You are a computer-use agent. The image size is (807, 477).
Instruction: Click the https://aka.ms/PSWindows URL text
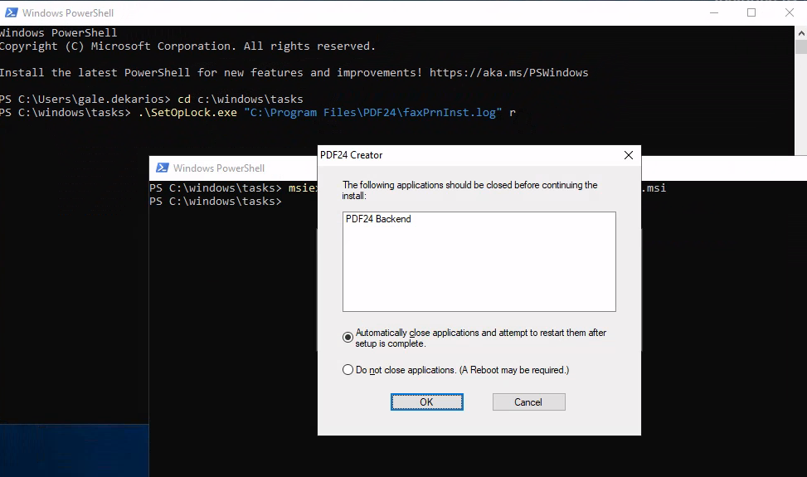pos(508,72)
